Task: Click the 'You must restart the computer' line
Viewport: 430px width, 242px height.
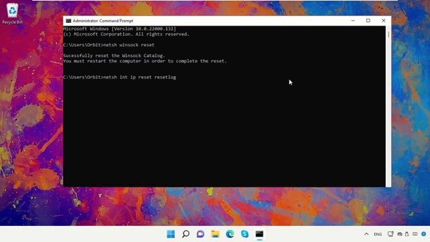Action: [x=145, y=61]
